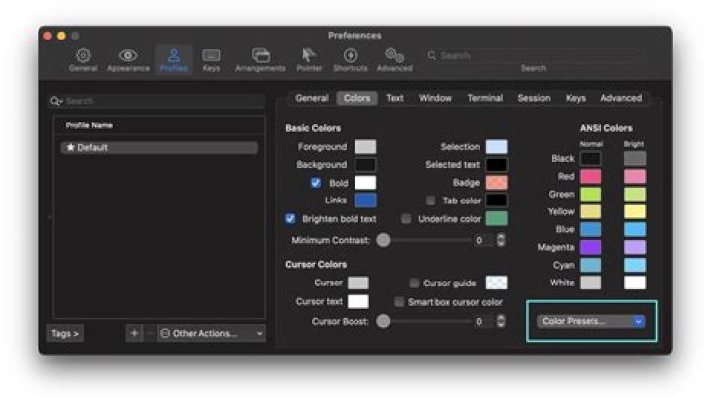The image size is (711, 405).
Task: Enable Smart box cursor color
Action: [x=399, y=302]
